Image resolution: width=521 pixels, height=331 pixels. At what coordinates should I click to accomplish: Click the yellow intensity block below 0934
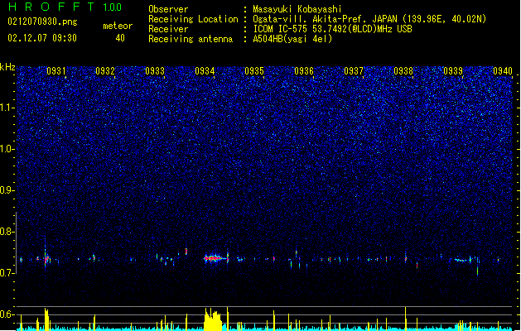pos(213,319)
